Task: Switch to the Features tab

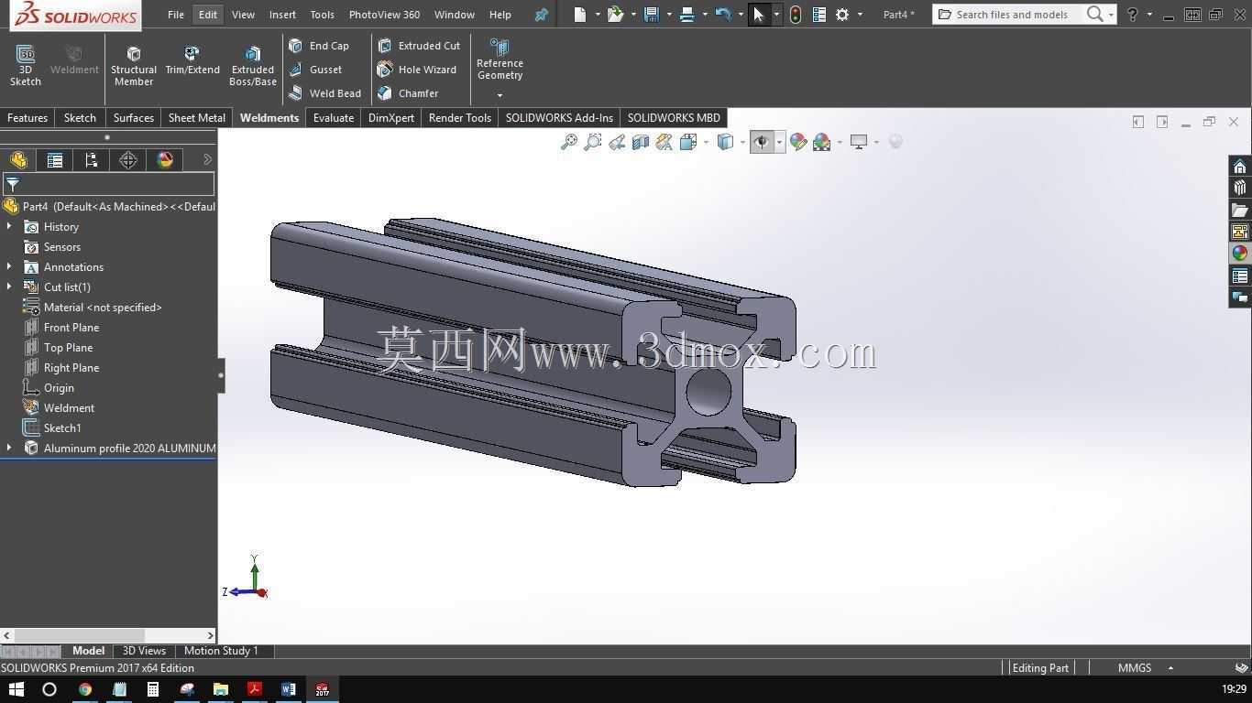Action: 27,118
